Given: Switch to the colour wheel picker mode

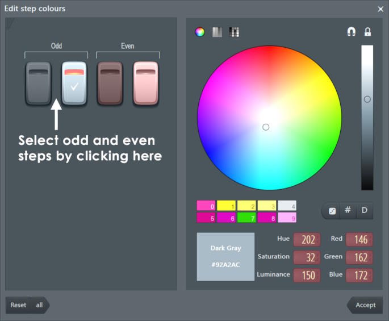Looking at the screenshot, I should (200, 32).
